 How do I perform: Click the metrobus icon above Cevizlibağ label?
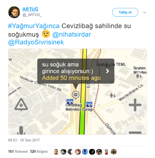click(70, 101)
